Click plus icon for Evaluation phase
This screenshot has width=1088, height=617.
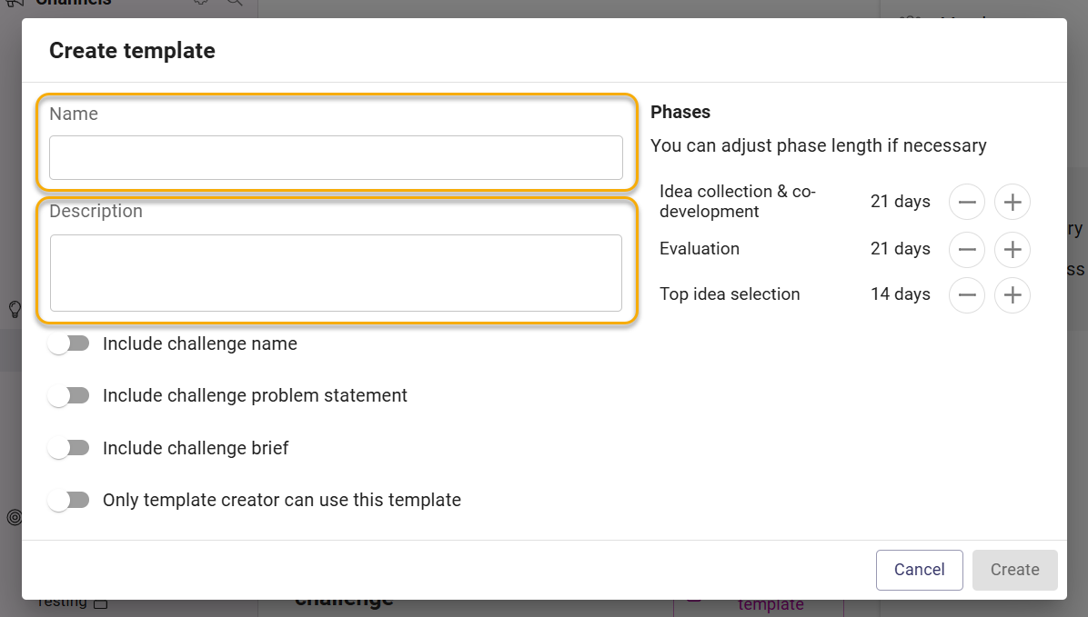(1012, 249)
